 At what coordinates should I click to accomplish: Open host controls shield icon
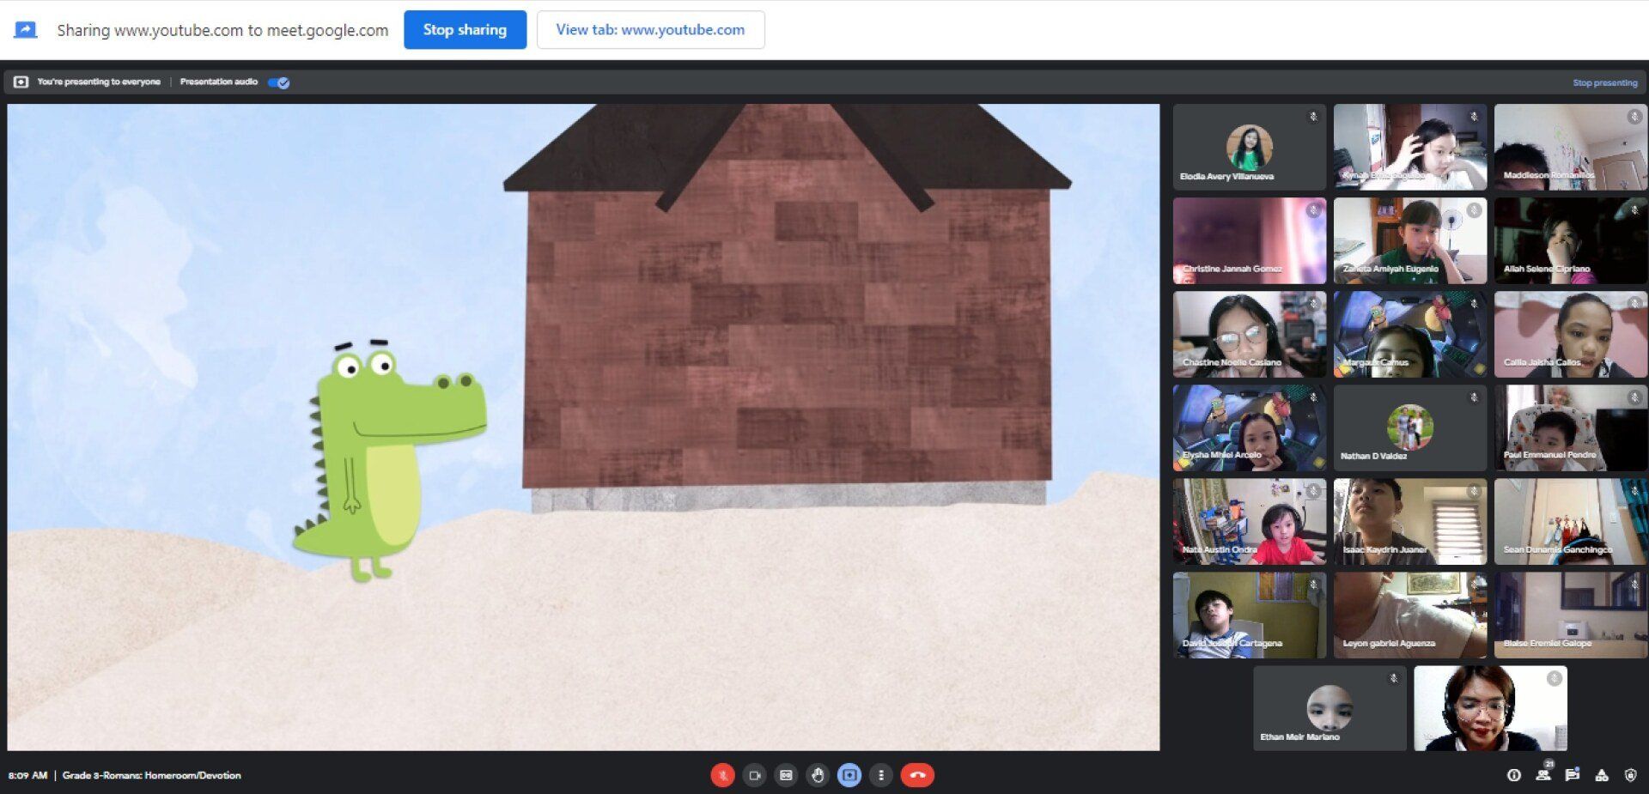[1630, 775]
